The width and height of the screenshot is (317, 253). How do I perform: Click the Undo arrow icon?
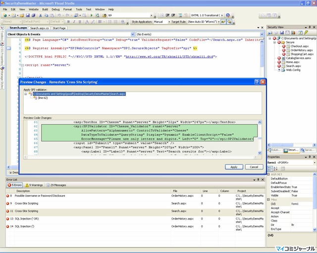click(x=59, y=15)
